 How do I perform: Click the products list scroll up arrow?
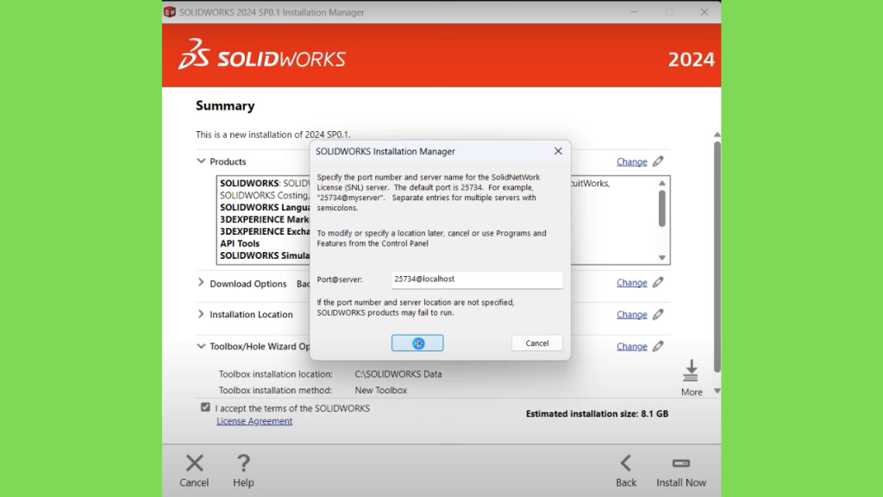[x=662, y=183]
